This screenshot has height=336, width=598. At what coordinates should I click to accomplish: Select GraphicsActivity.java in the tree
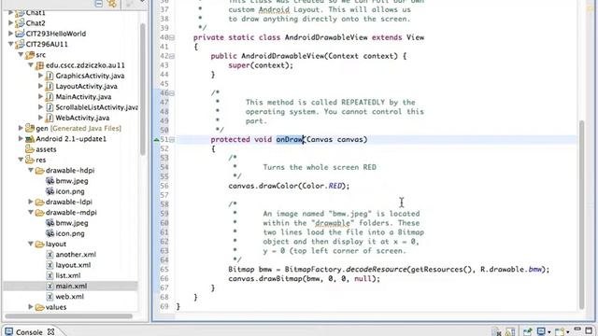tap(90, 76)
